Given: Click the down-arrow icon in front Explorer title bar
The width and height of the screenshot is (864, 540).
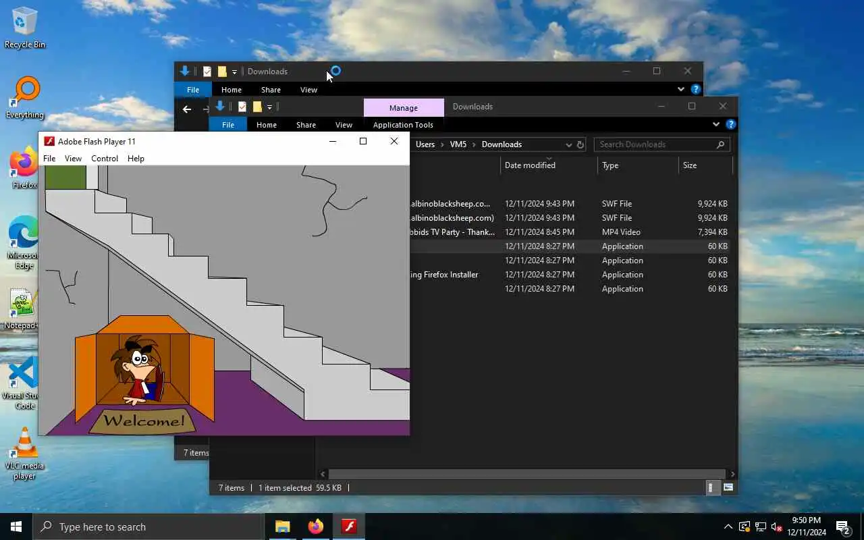Looking at the screenshot, I should tap(220, 107).
